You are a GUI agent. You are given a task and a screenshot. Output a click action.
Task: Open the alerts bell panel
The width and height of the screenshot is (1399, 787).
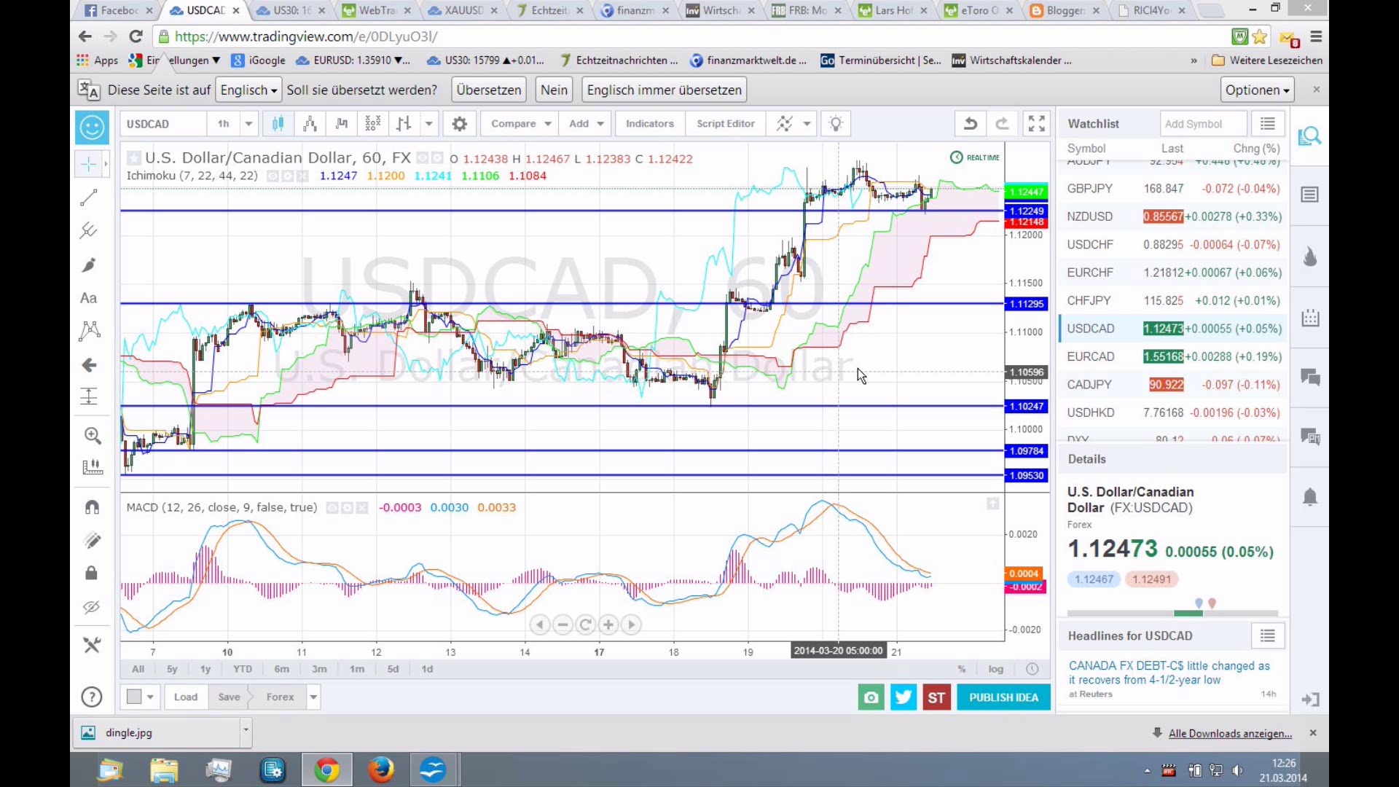(1309, 498)
